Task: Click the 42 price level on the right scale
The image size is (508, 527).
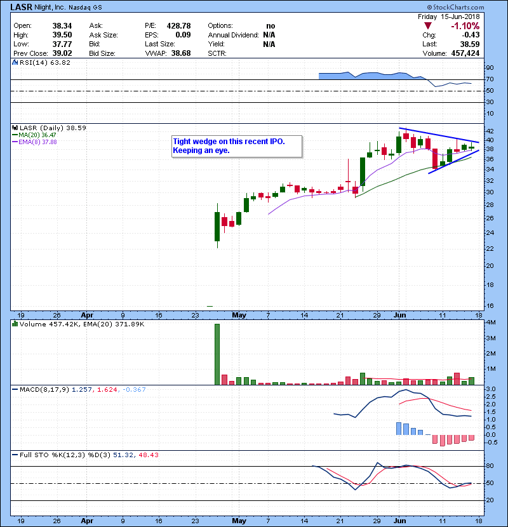Action: pos(490,131)
